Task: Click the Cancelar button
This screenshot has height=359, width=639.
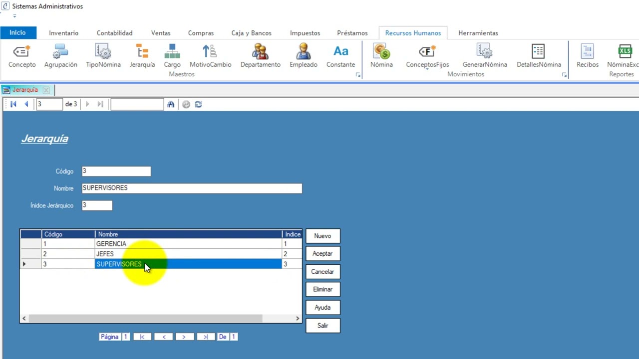Action: click(x=322, y=272)
